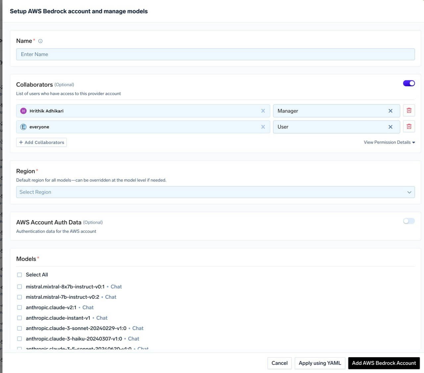Enable the AWS Account Auth Data toggle
The image size is (424, 373).
409,221
